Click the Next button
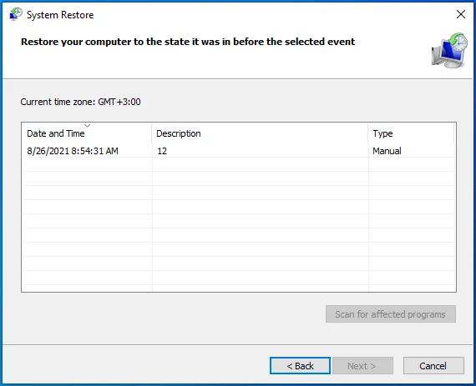The height and width of the screenshot is (386, 476). point(362,366)
